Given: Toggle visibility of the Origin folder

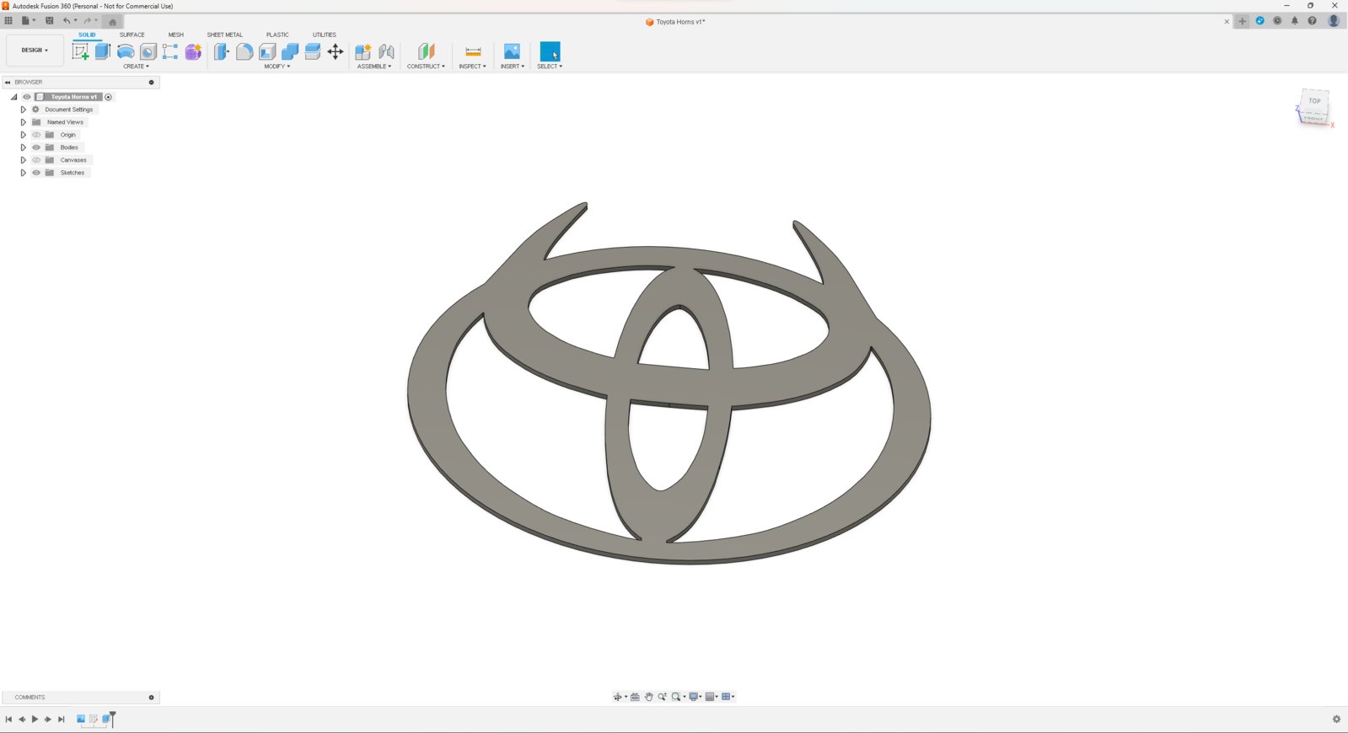Looking at the screenshot, I should coord(36,135).
